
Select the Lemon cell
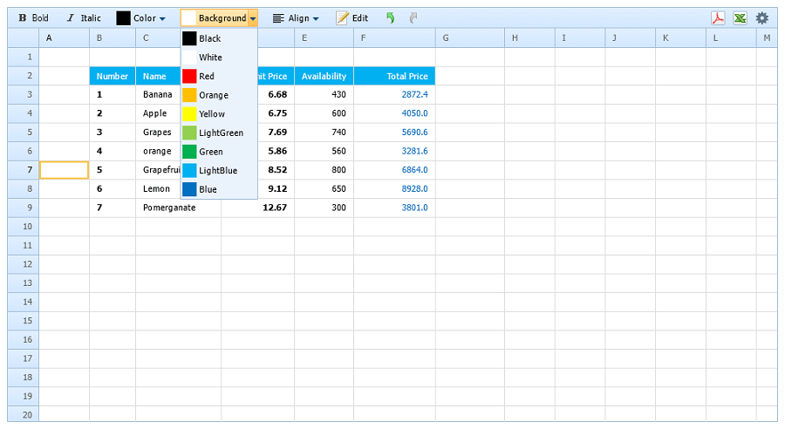click(158, 189)
